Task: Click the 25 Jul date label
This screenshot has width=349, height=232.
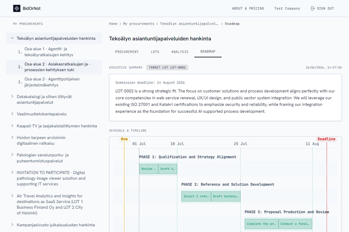Action: 240,144
